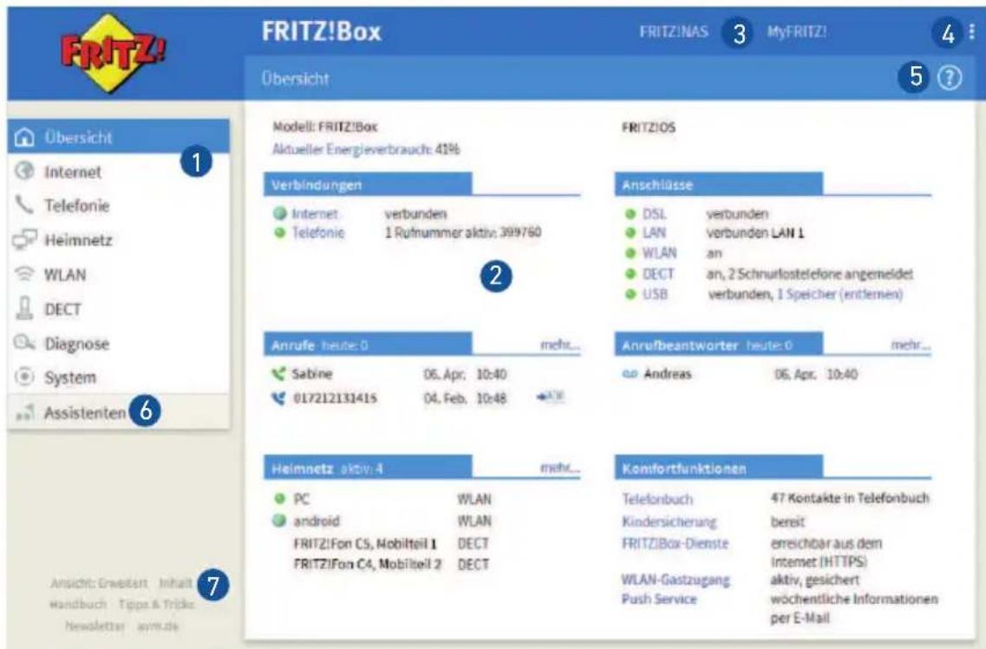Open the Assistenten menu item
The height and width of the screenshot is (649, 986).
[118, 412]
